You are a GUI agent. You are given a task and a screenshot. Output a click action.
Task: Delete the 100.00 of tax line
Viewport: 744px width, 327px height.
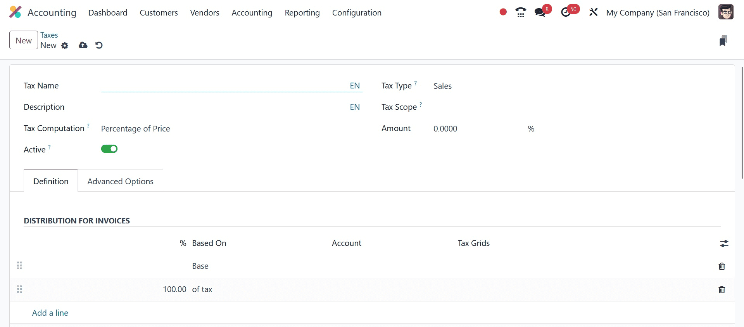click(x=722, y=289)
